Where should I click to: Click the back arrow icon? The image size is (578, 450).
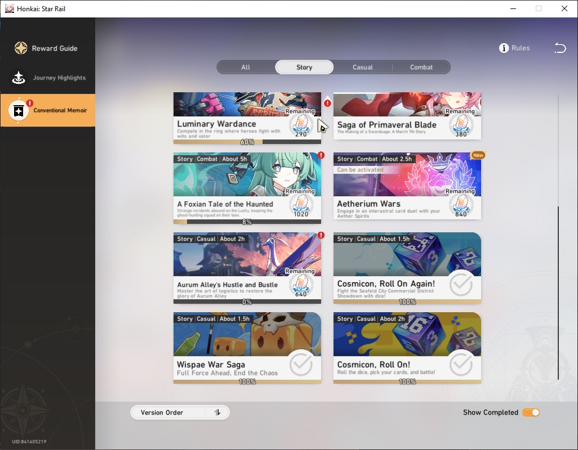[560, 48]
